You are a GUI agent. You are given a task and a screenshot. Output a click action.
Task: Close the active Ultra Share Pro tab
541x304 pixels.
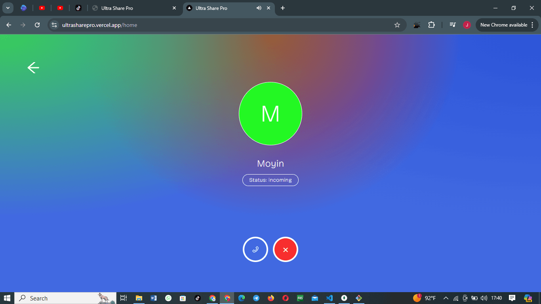tap(269, 8)
